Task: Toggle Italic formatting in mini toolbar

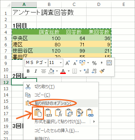Action: coord(36,71)
